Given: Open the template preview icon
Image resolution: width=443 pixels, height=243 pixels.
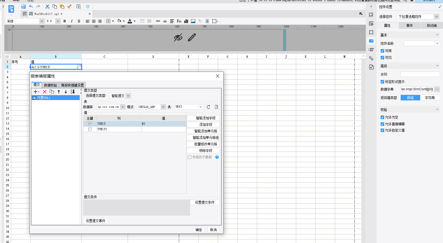Looking at the screenshot, I should 78,7.
